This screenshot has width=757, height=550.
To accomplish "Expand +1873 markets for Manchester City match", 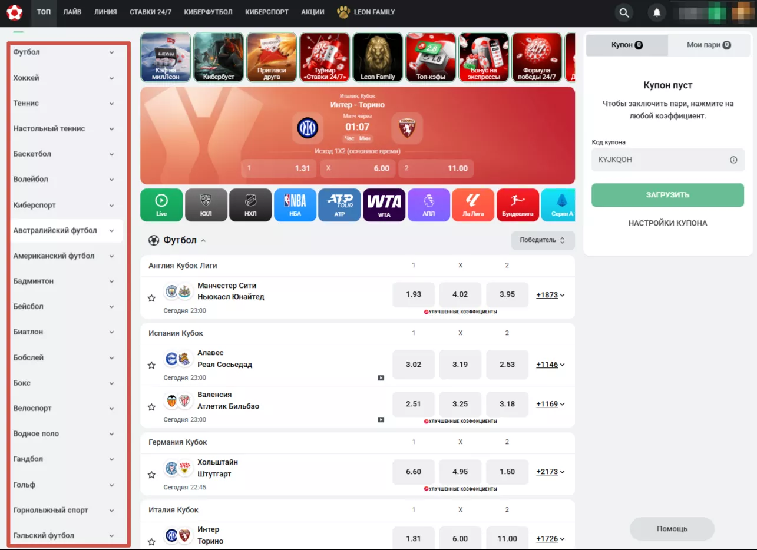I will tap(550, 295).
